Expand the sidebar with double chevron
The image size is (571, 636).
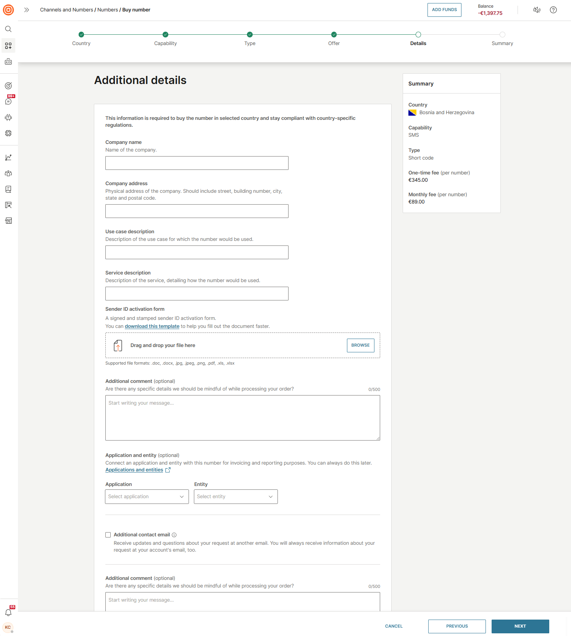pos(27,10)
